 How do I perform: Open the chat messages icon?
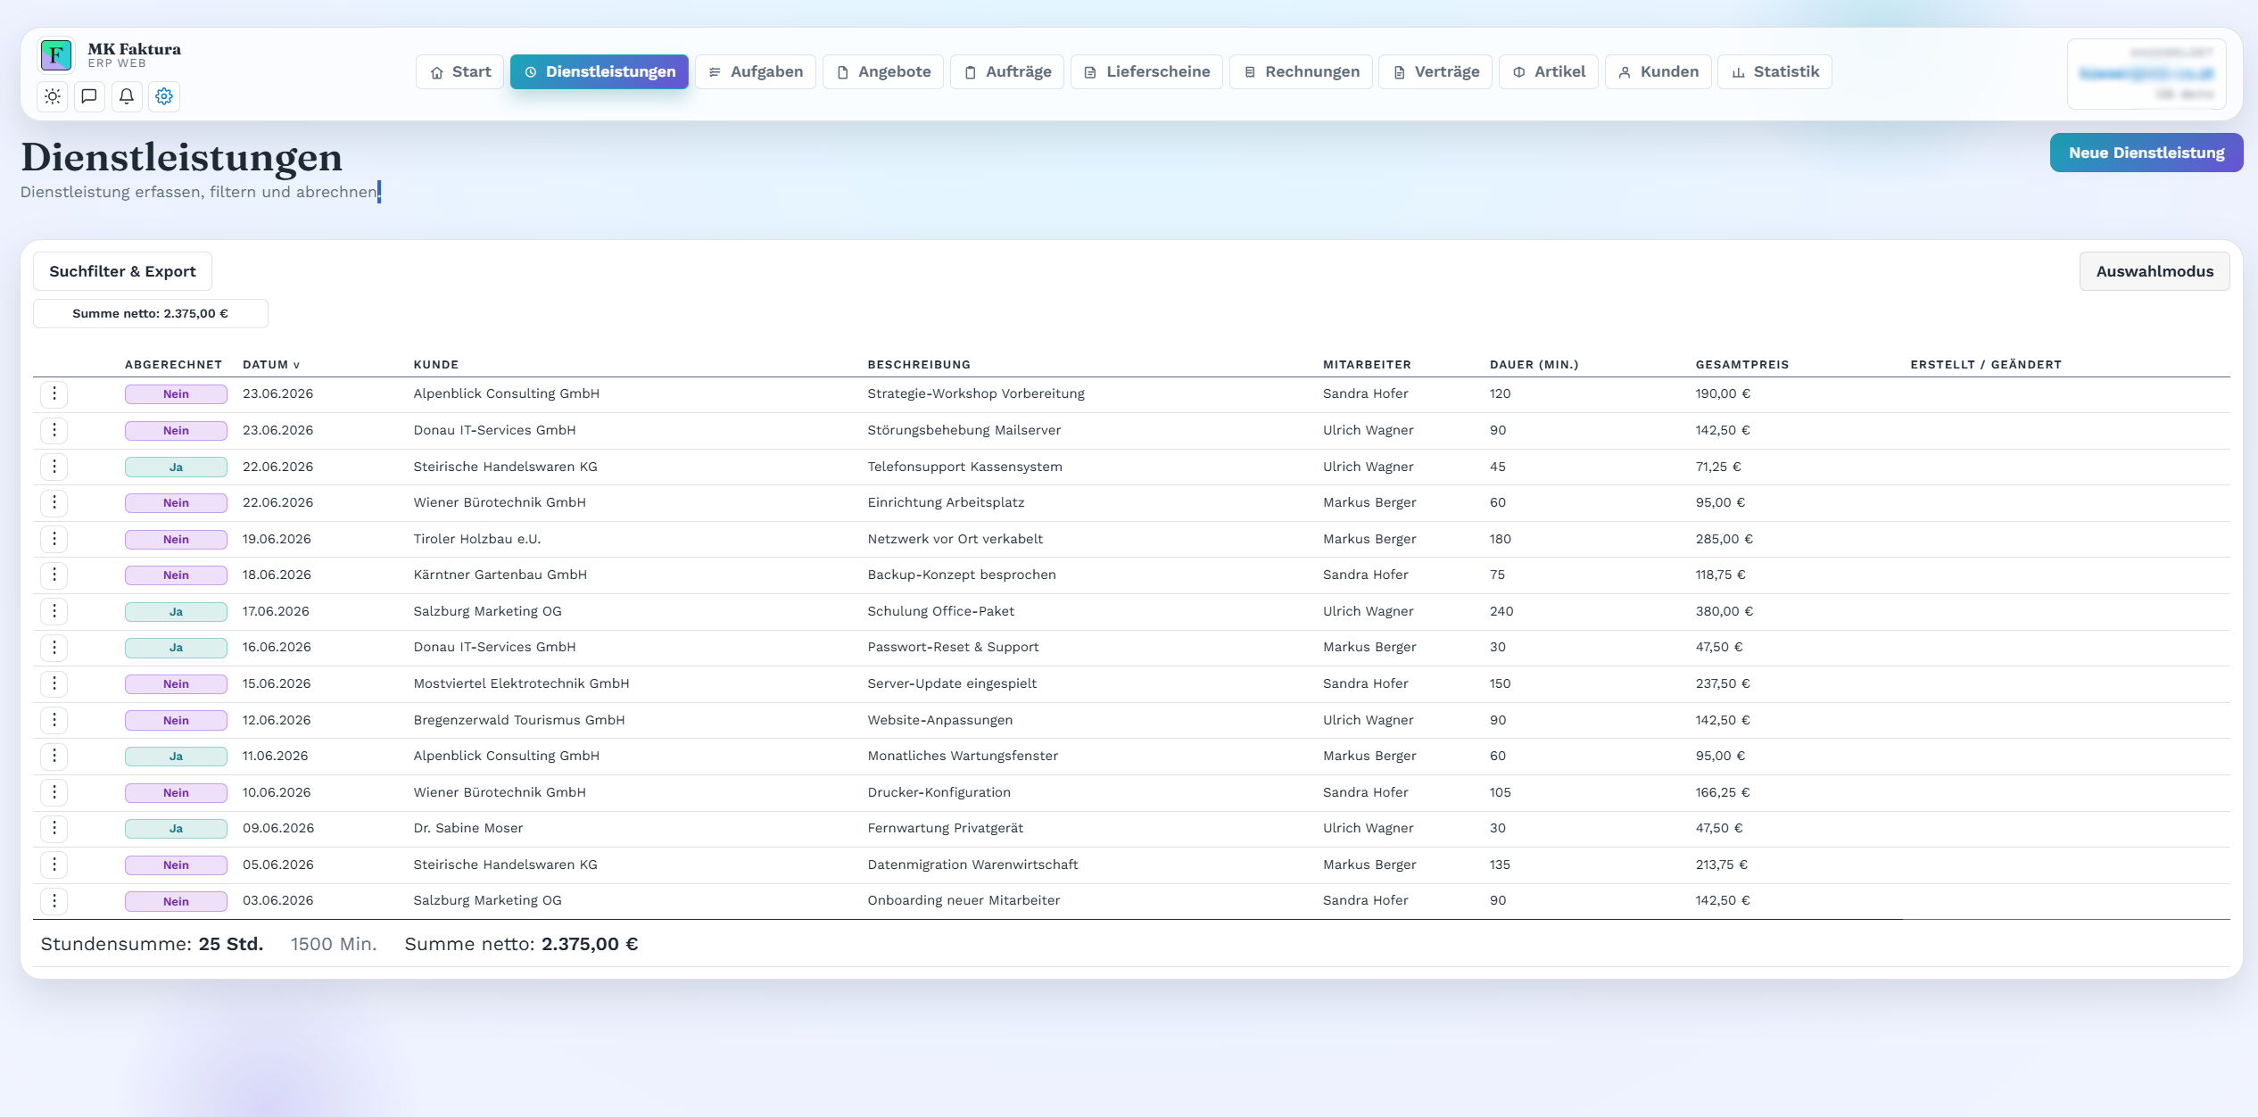pyautogui.click(x=89, y=96)
